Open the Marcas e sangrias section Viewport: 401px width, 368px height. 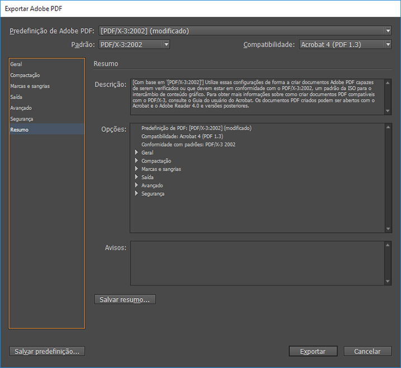click(30, 86)
